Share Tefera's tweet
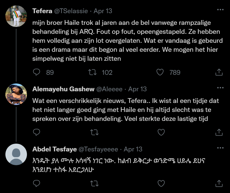Screen dimensions: 230x193 click(x=219, y=72)
